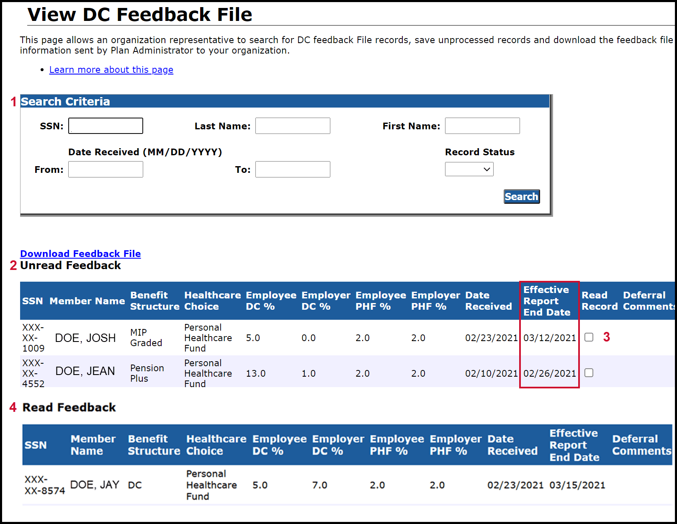Click the Date Received To field
Image resolution: width=677 pixels, height=524 pixels.
[x=292, y=169]
